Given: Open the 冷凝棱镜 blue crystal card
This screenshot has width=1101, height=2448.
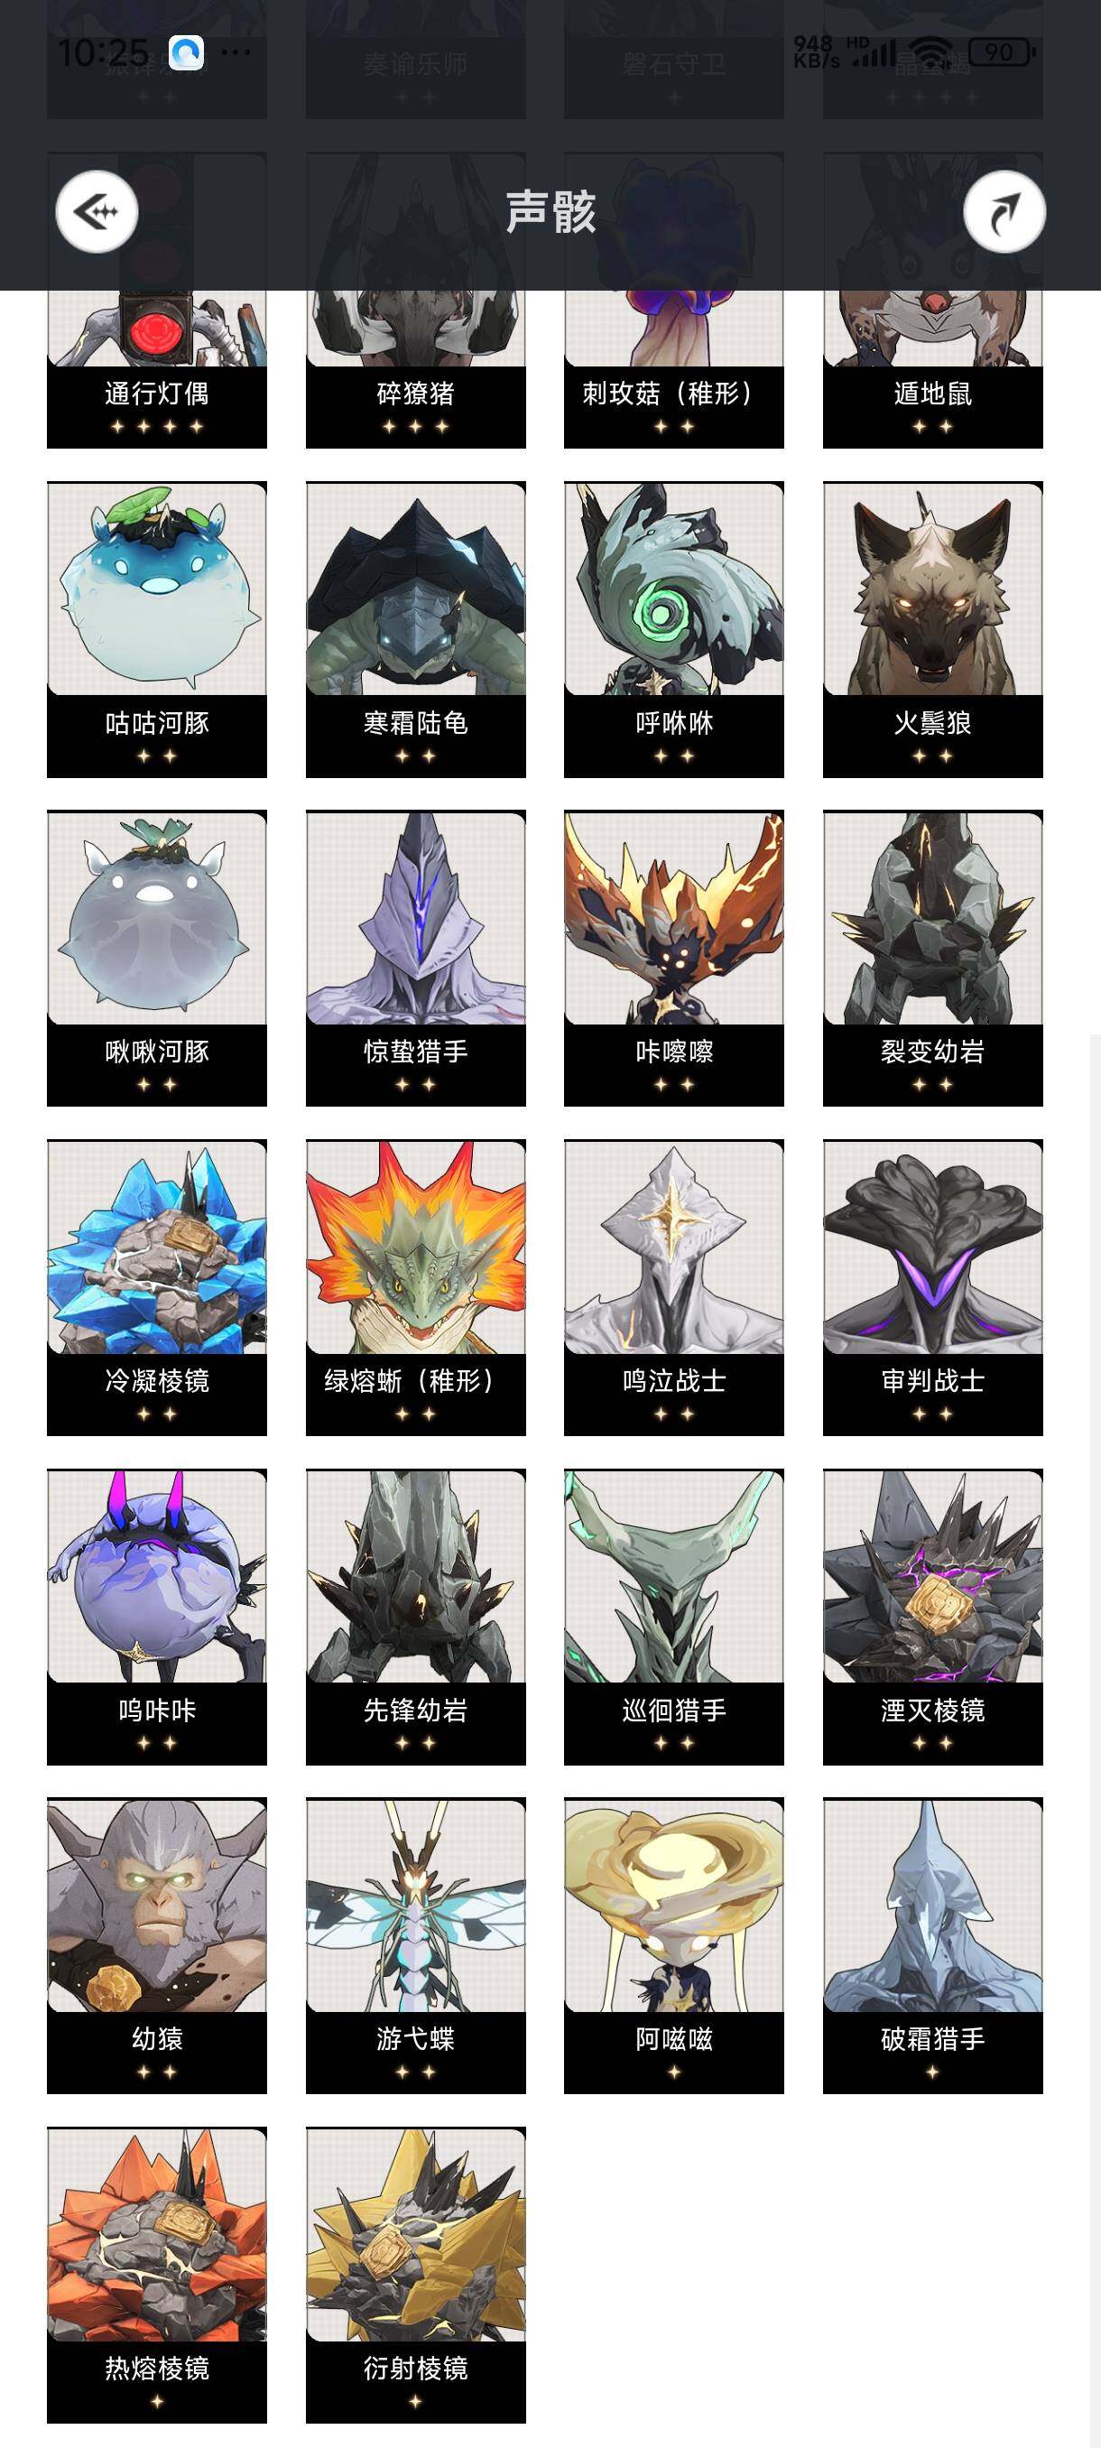Looking at the screenshot, I should (157, 1288).
